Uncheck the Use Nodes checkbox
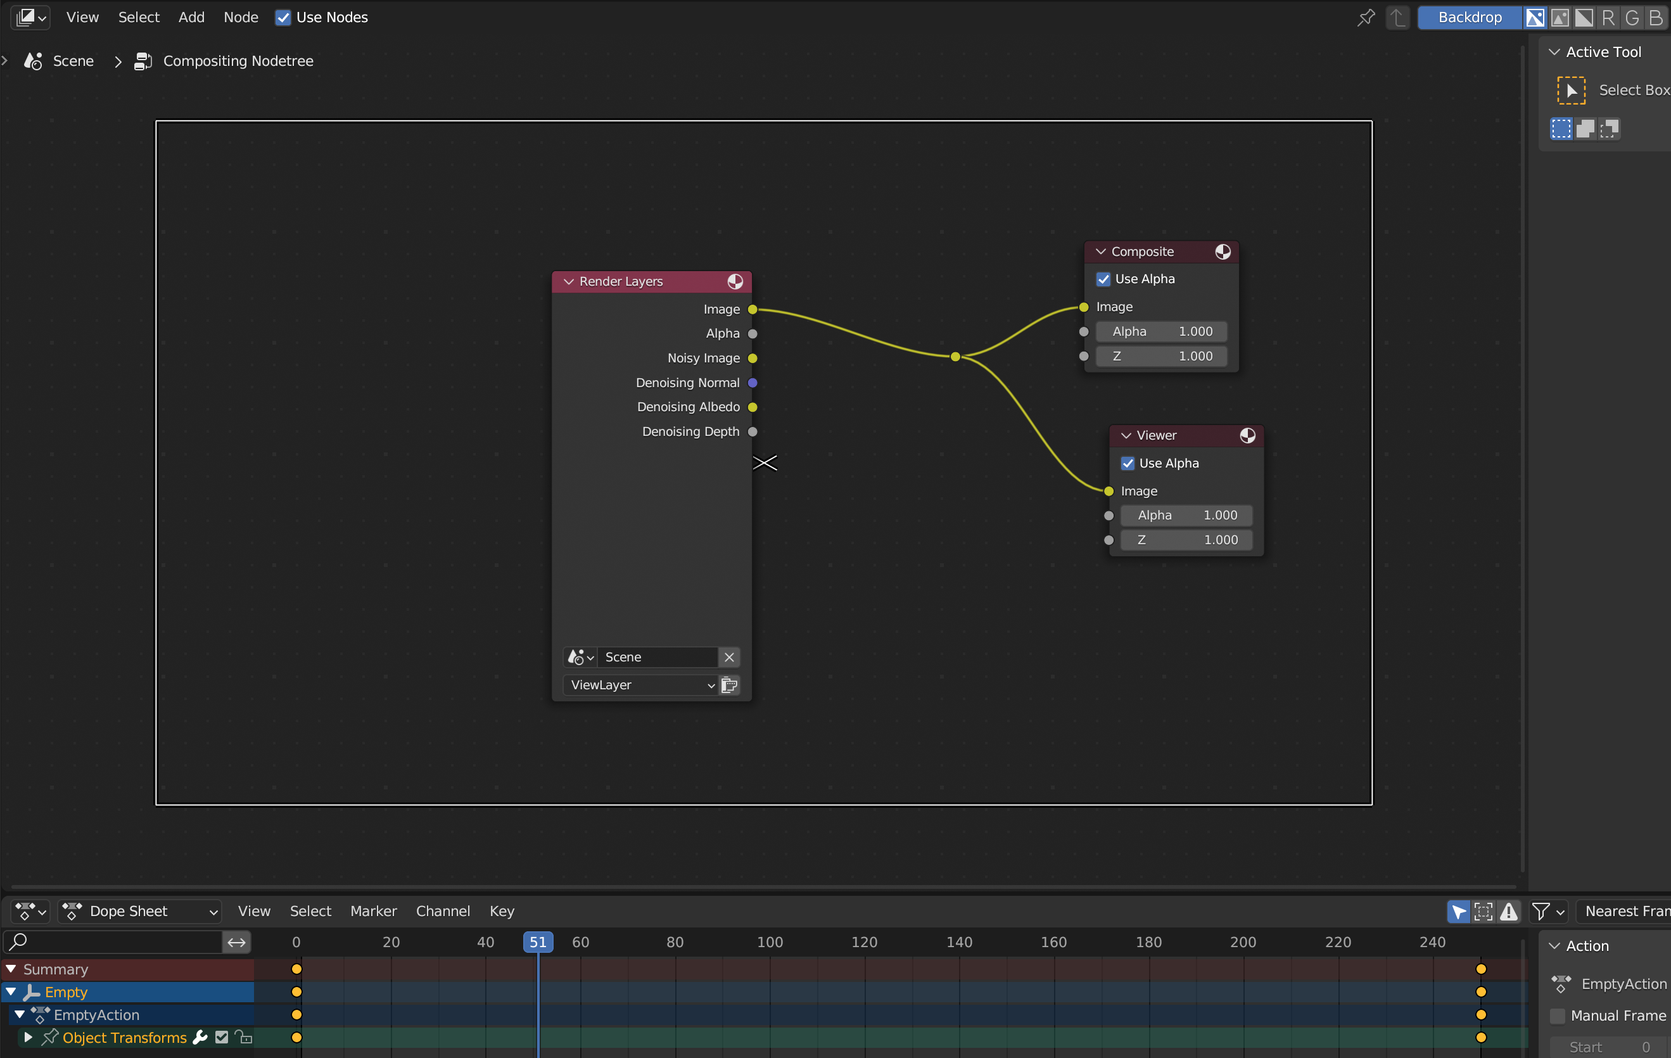1671x1058 pixels. [283, 18]
